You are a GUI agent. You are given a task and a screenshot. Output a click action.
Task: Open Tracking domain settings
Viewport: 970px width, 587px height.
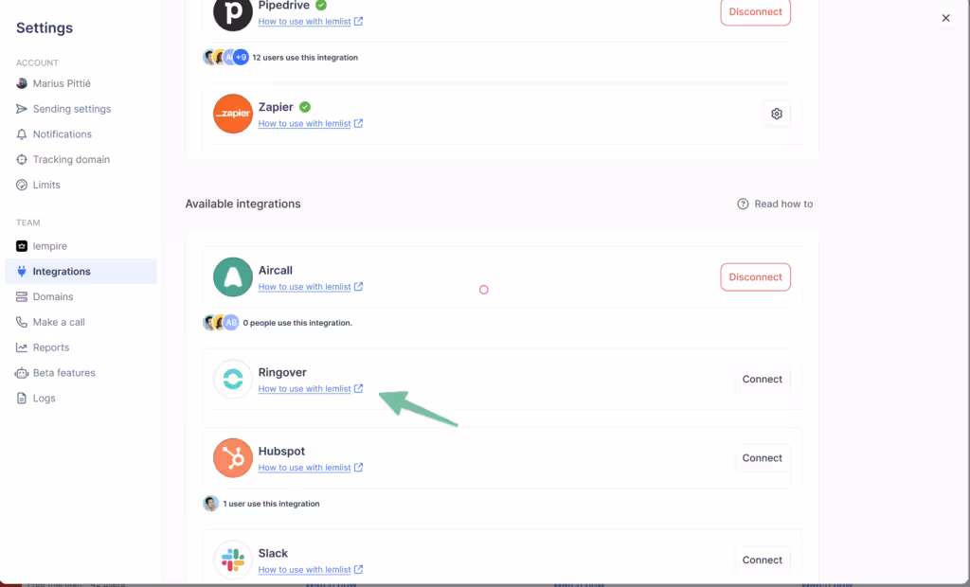click(x=71, y=160)
